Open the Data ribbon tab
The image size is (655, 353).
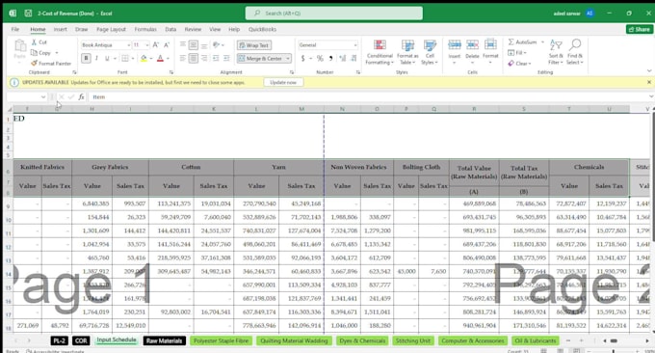(170, 29)
